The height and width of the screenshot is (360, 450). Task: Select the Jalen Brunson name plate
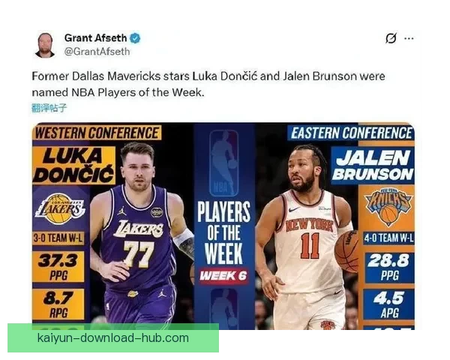coord(373,166)
